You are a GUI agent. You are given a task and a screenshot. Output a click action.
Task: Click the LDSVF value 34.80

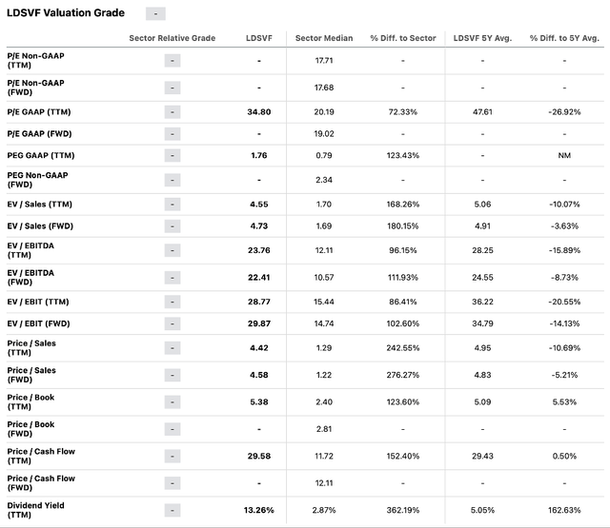click(259, 112)
